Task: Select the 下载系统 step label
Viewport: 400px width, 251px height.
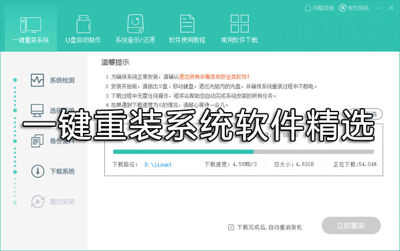Action: tap(62, 172)
